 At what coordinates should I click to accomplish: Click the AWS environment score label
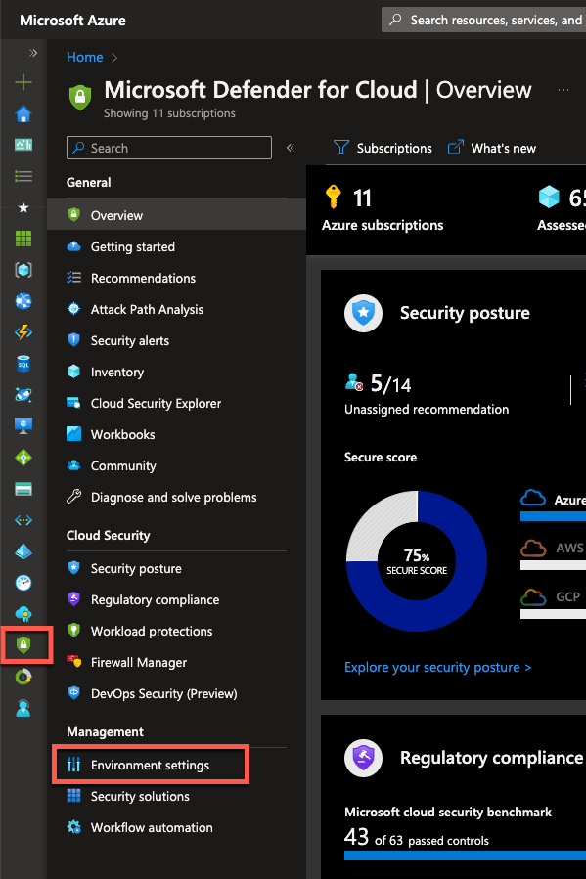click(x=569, y=548)
